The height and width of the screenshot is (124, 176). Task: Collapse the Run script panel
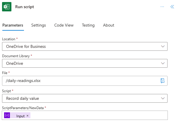point(172,7)
